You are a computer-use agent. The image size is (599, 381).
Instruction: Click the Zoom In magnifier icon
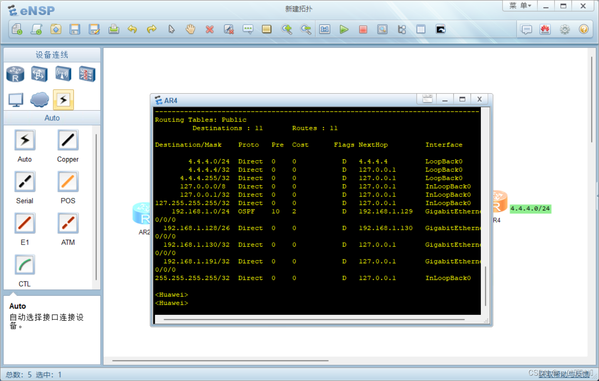click(287, 29)
